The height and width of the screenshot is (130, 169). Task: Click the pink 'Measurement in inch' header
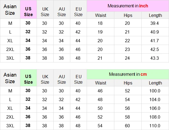point(128,6)
